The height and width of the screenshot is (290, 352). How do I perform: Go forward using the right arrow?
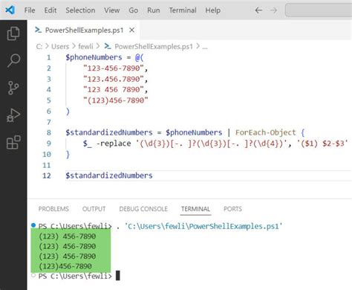click(273, 10)
